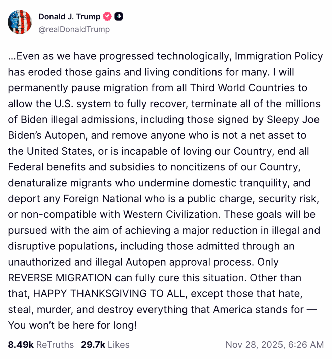Open the Donald J. Trump display name
332x359 pixels.
(70, 17)
